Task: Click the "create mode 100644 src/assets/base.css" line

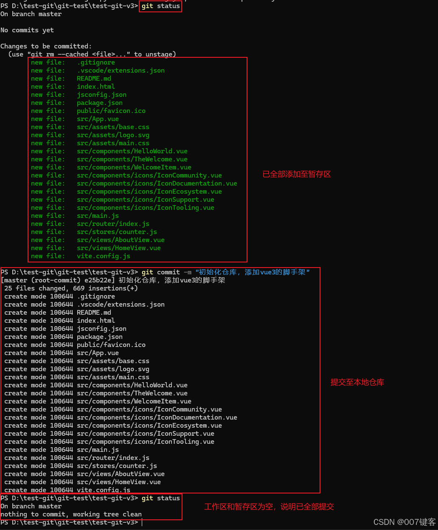Action: click(x=77, y=361)
